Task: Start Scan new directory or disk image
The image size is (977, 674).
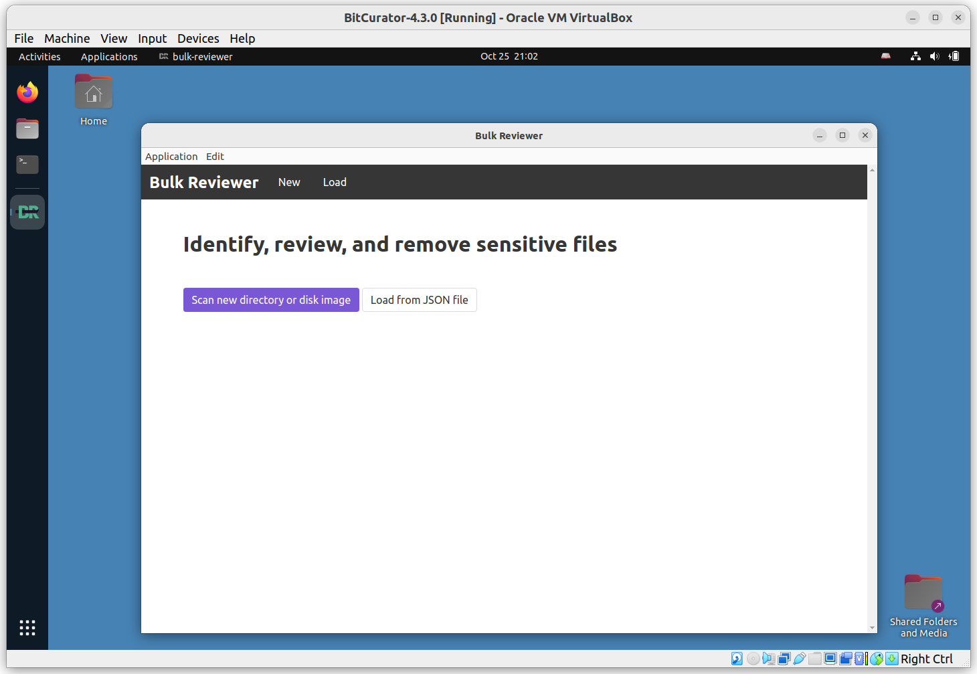Action: pos(271,300)
